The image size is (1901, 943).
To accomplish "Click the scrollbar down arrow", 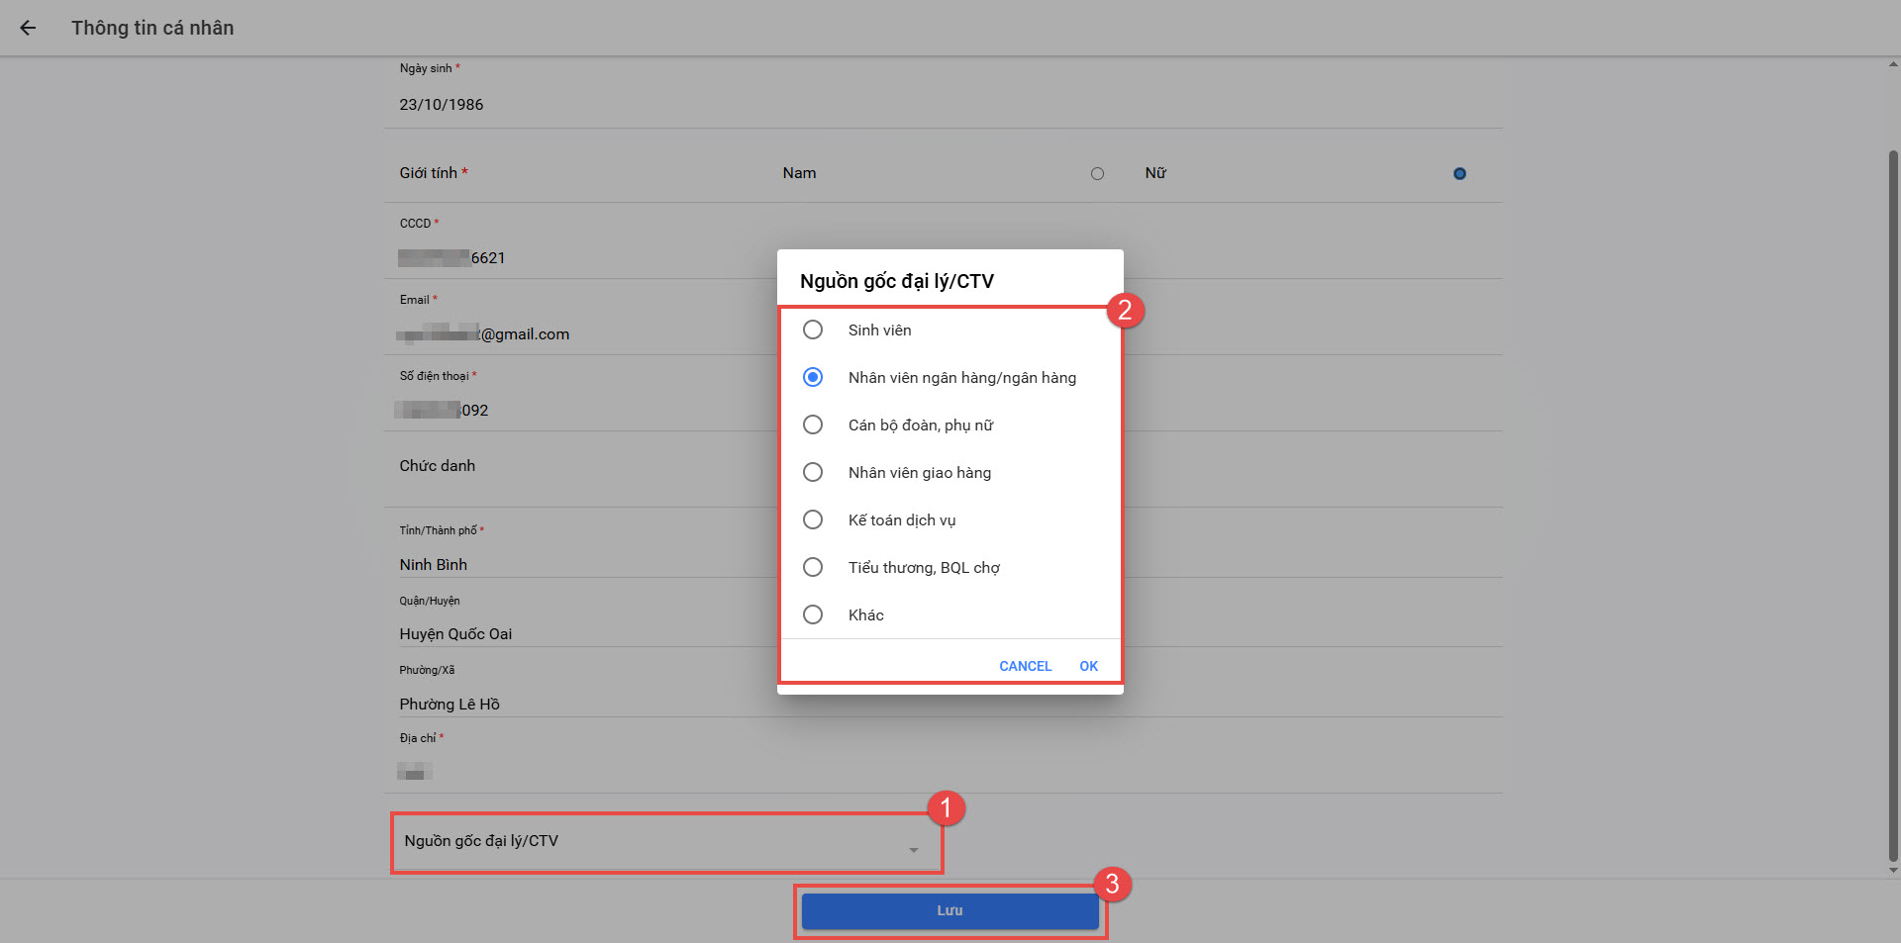I will click(1893, 871).
